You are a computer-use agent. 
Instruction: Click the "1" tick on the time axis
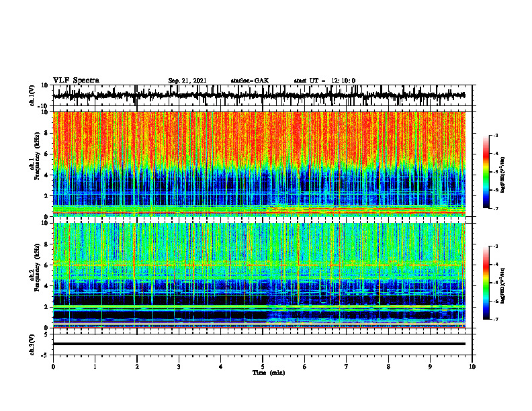pos(95,367)
